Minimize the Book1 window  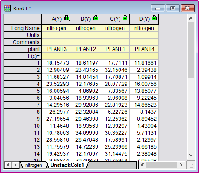(158, 8)
